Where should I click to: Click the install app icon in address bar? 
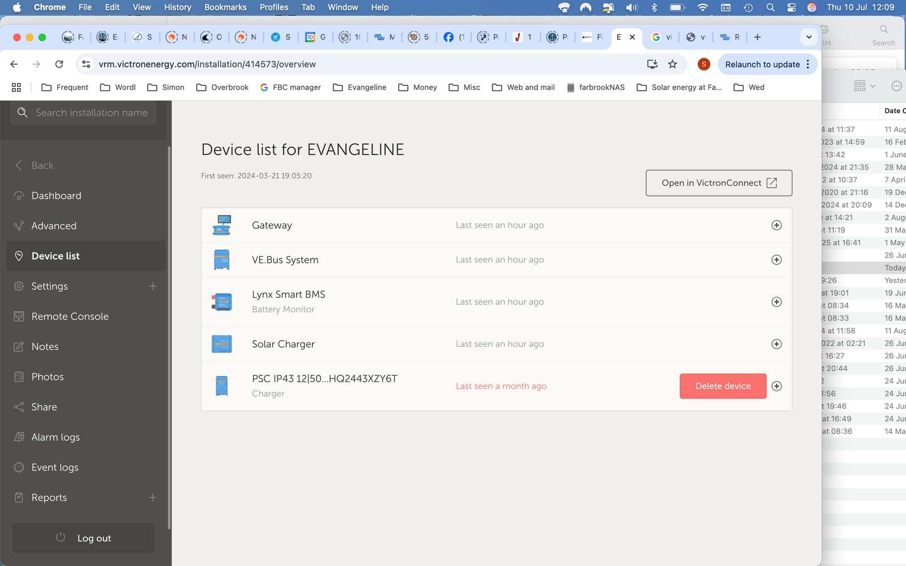coord(652,64)
